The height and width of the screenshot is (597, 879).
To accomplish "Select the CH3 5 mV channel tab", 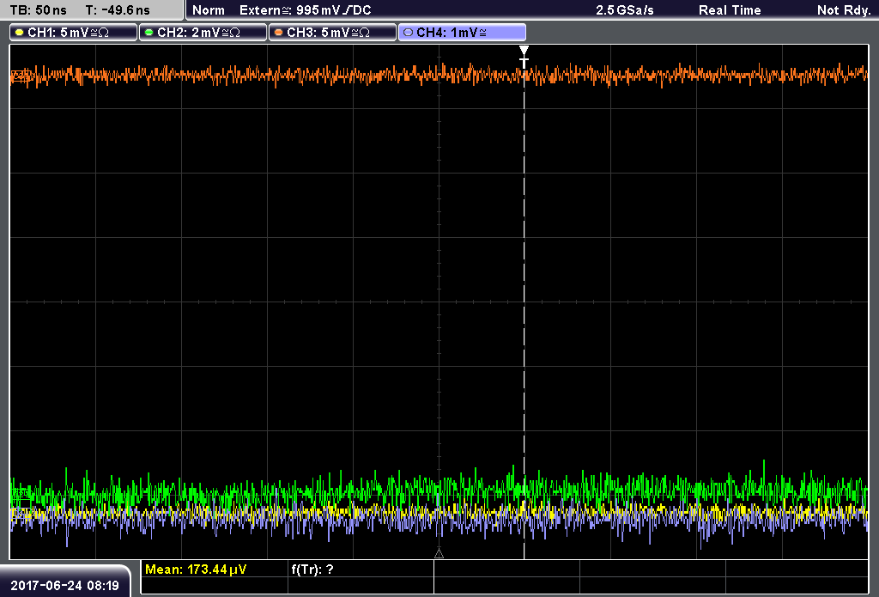I will pyautogui.click(x=332, y=33).
